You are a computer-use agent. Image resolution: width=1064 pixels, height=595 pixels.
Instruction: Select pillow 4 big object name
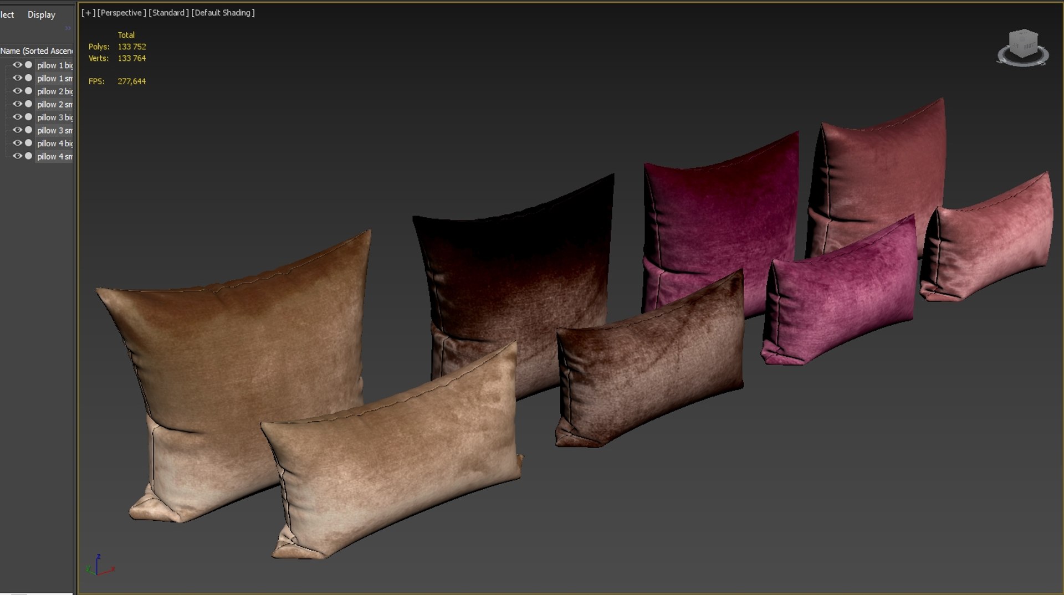(x=54, y=143)
